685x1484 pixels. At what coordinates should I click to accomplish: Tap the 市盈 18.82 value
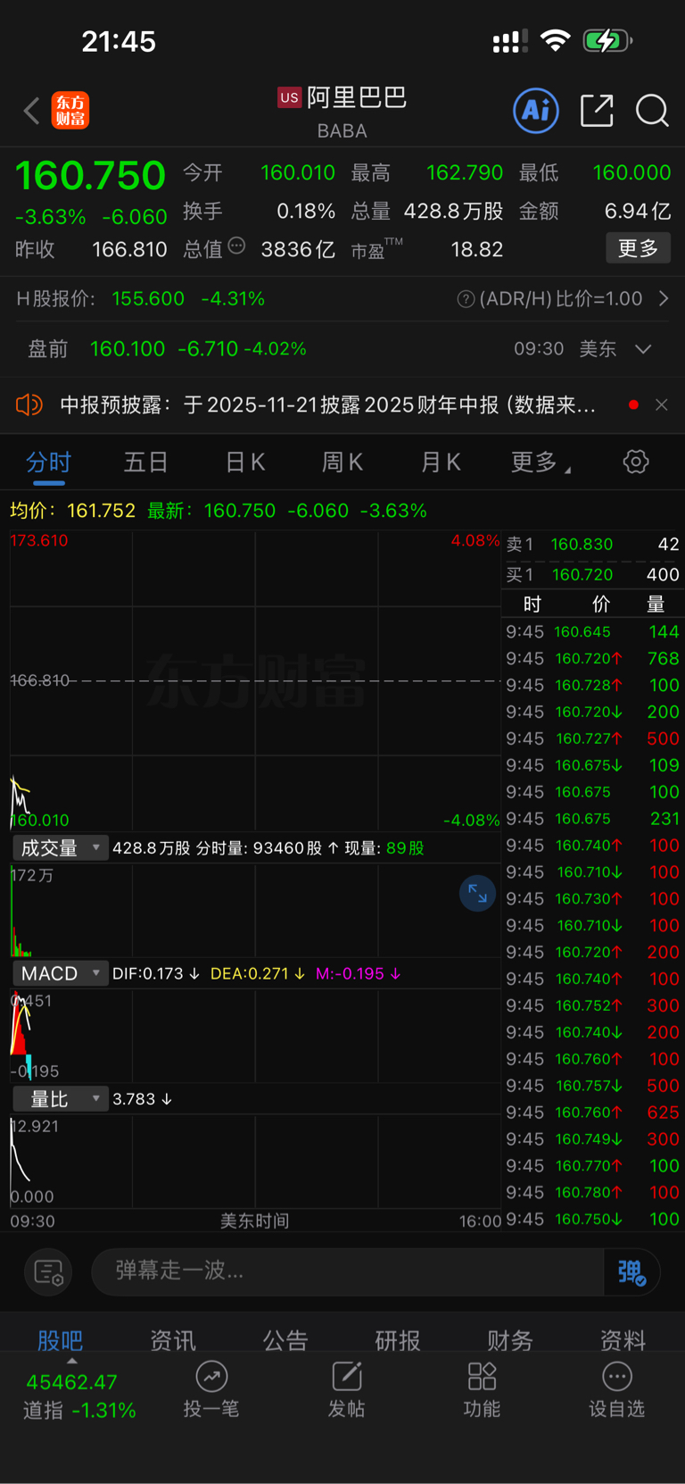(x=476, y=249)
